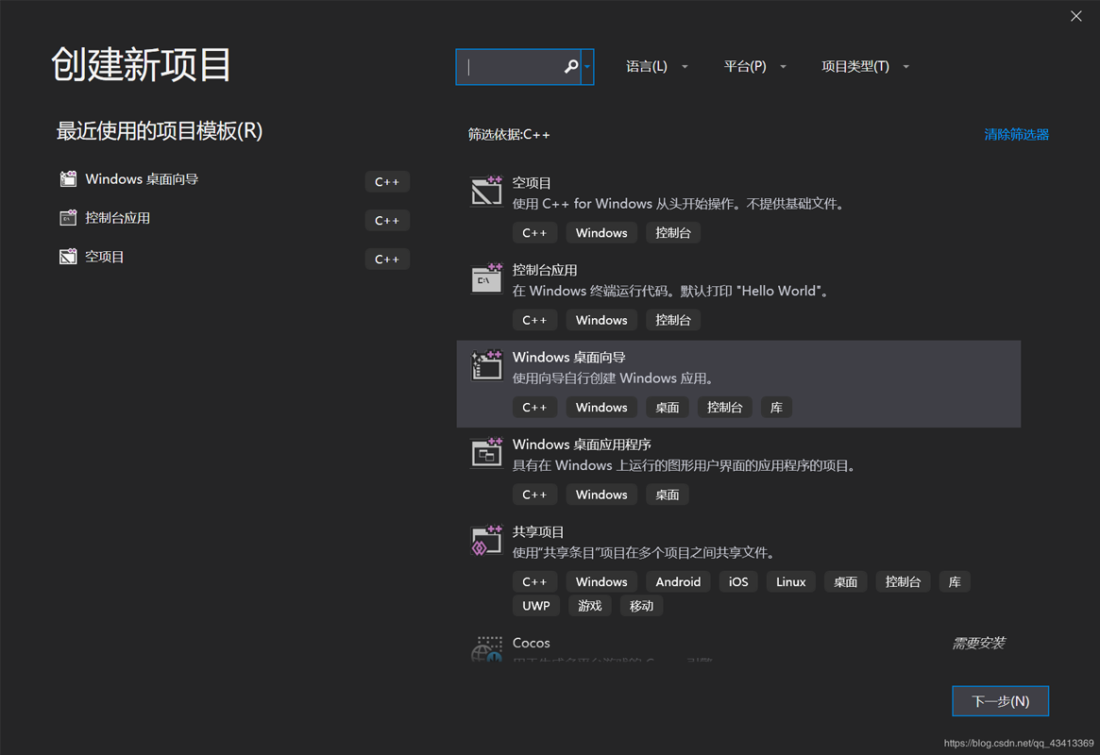Image resolution: width=1100 pixels, height=755 pixels.
Task: Click the Windows 桌面应用程序 template icon
Action: 486,453
